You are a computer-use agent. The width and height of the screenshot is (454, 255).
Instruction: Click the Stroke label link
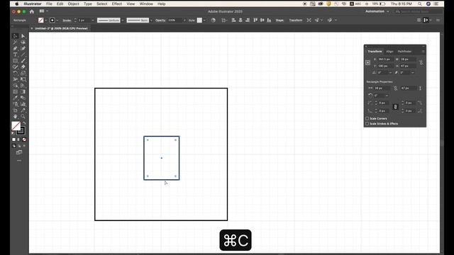coord(67,21)
